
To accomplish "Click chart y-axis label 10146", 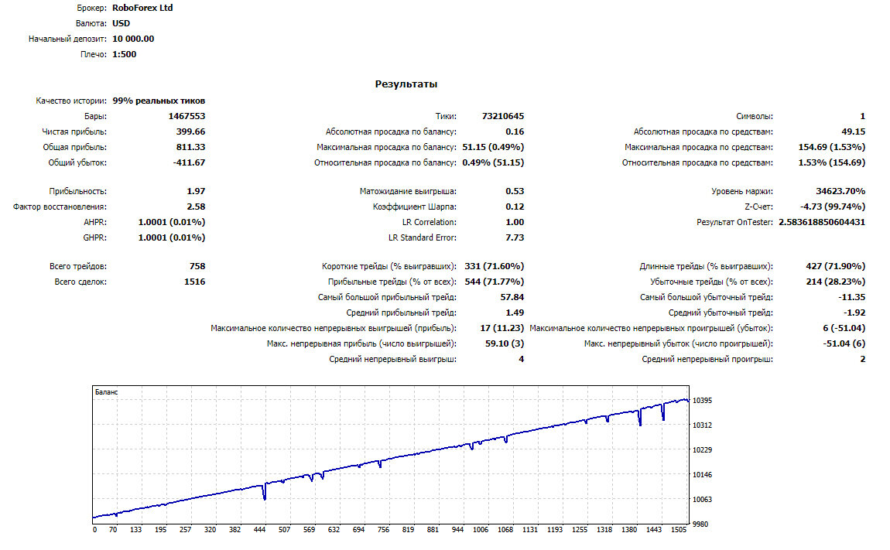I will 702,474.
